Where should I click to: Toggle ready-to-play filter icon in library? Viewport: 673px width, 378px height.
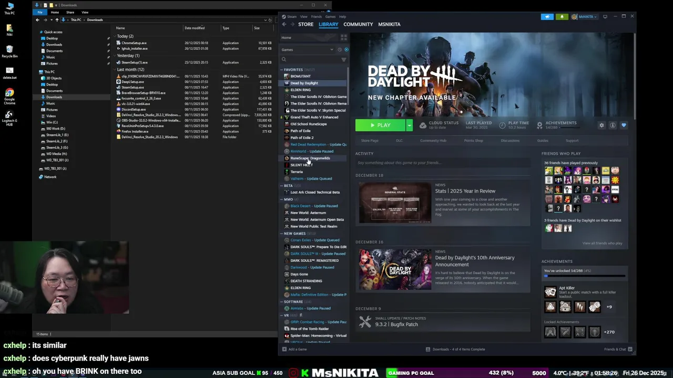(346, 50)
